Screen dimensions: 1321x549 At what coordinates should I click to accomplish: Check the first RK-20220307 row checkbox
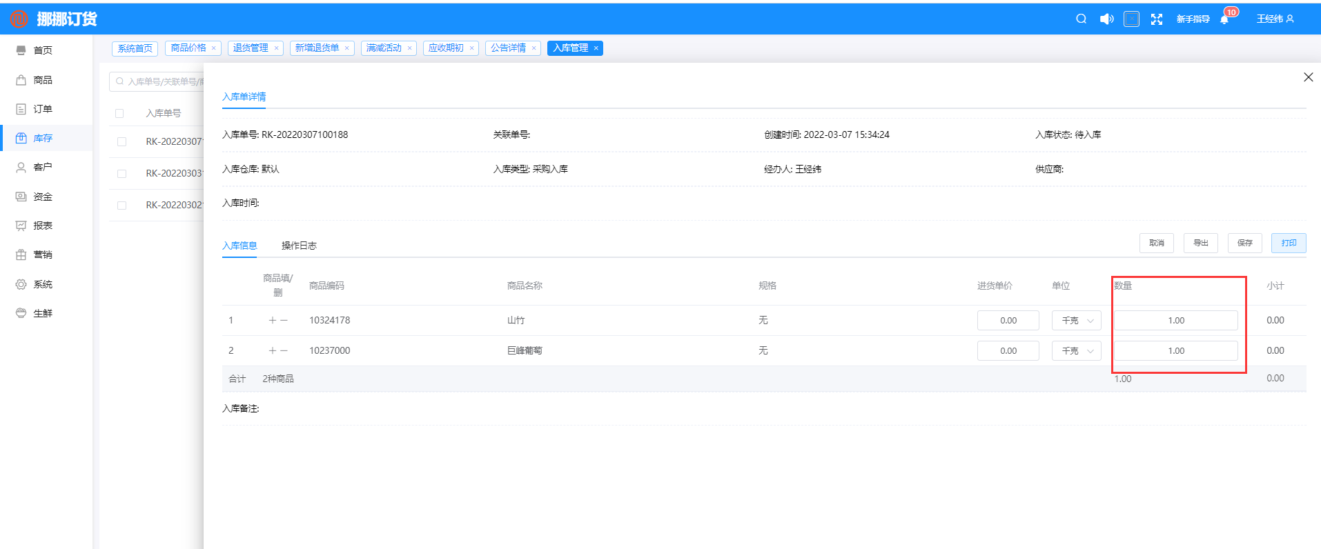[122, 142]
